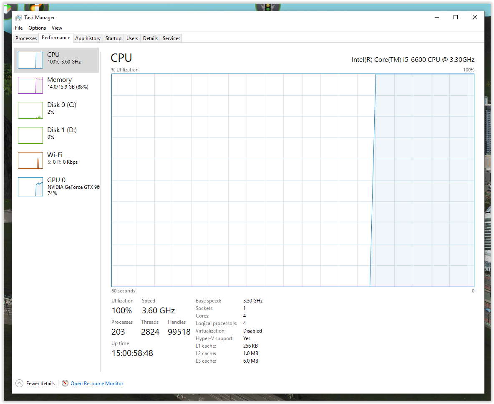Click the Processes count 203
The image size is (494, 404).
pyautogui.click(x=118, y=332)
